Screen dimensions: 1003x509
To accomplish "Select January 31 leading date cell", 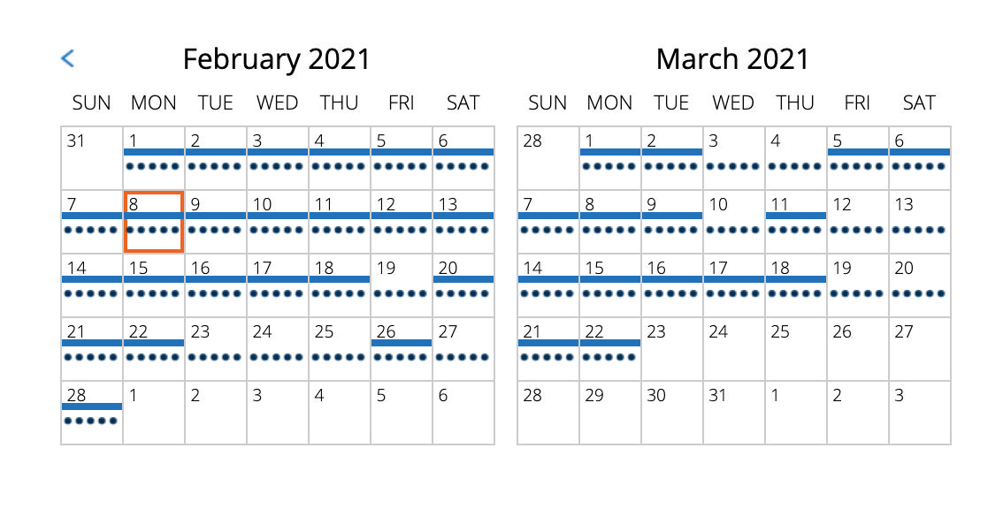I will coord(92,158).
